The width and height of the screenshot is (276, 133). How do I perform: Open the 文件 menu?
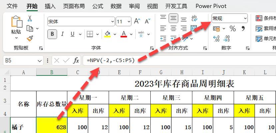point(12,6)
